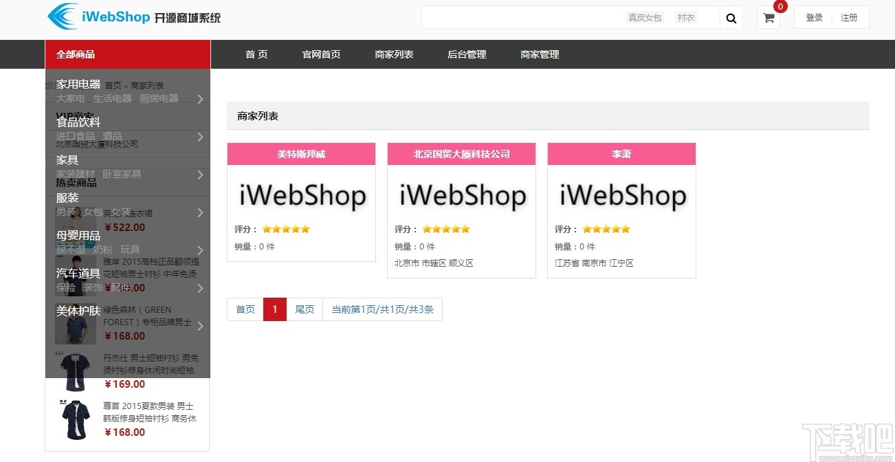
Task: Click the 注册 link
Action: click(850, 17)
